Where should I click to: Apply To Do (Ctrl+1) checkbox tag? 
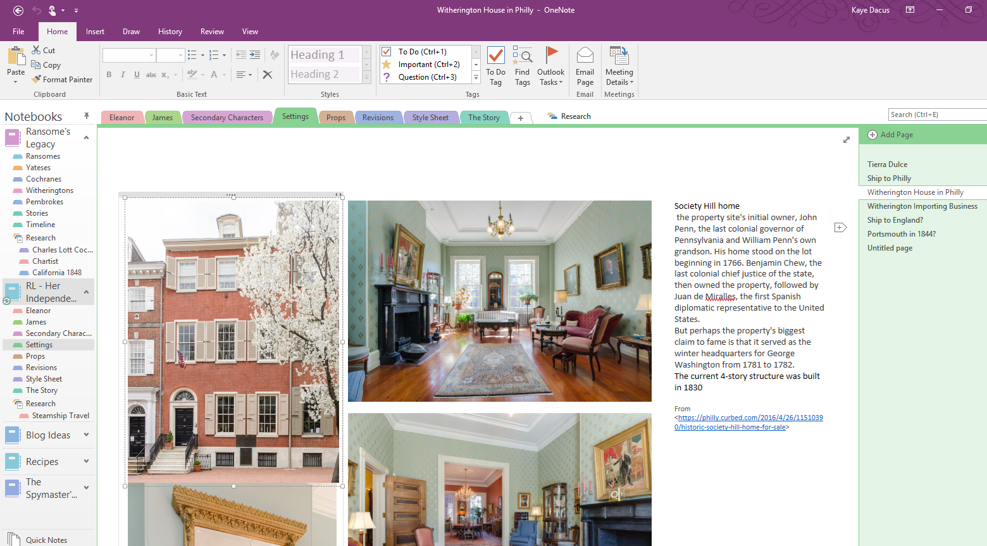(x=387, y=52)
